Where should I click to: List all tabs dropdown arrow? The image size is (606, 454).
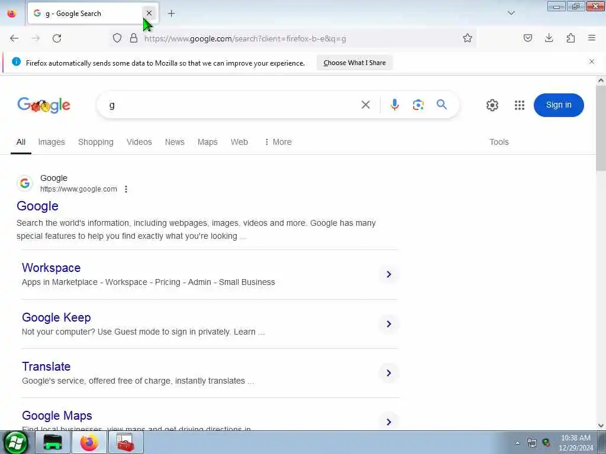[511, 13]
